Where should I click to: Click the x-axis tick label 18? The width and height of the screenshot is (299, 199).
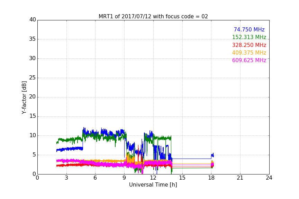tap(211, 178)
